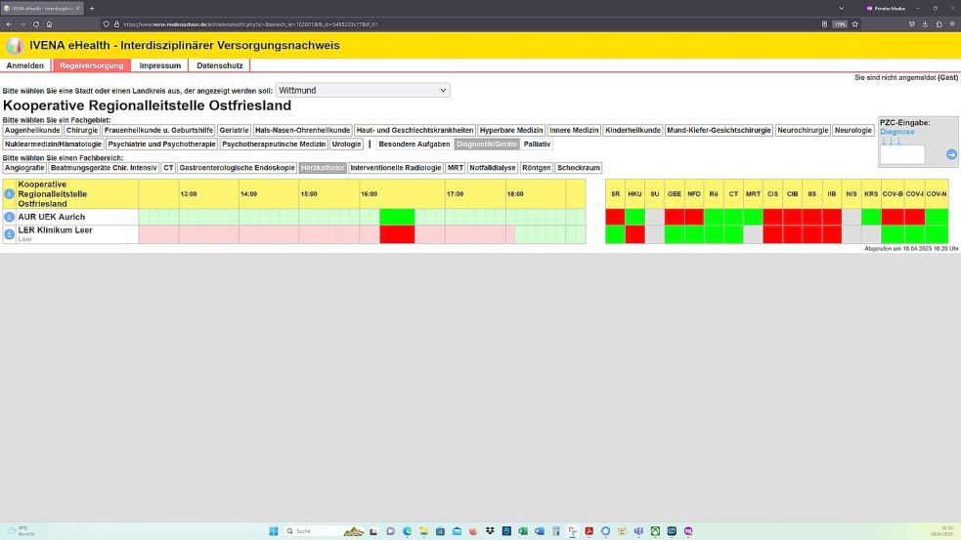Open the Diagnose link in PZC-Eingabe

[897, 132]
